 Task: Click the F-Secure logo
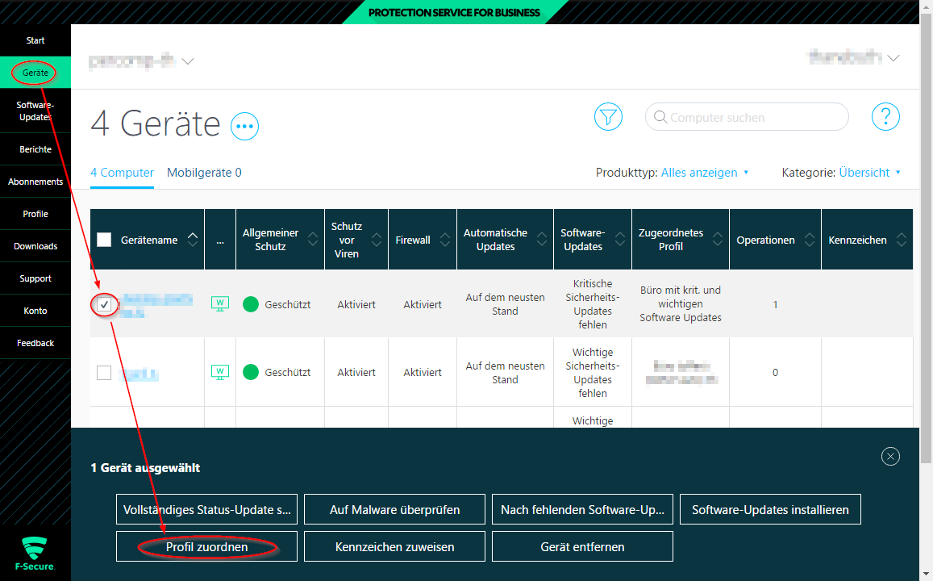(x=35, y=554)
